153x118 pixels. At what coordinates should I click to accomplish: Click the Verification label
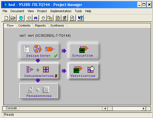click(x=83, y=76)
